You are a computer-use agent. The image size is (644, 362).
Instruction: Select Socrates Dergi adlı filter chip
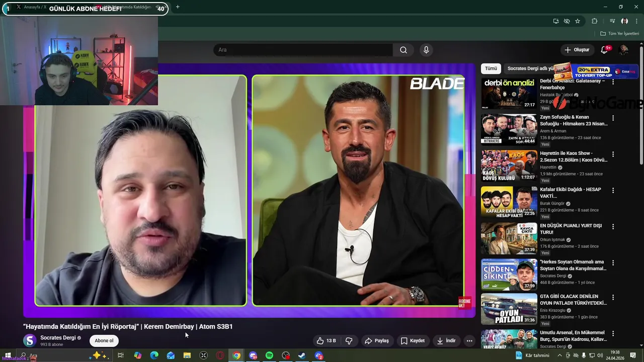[x=530, y=68]
